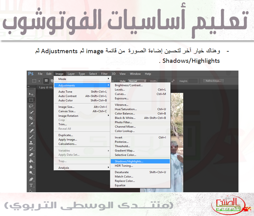
Task: Expand the Analysis submenu
Action: (82, 168)
